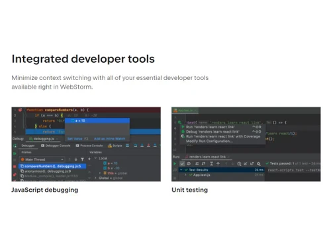This screenshot has width=331, height=248.
Task: Click the Step Into icon
Action: click(142, 145)
